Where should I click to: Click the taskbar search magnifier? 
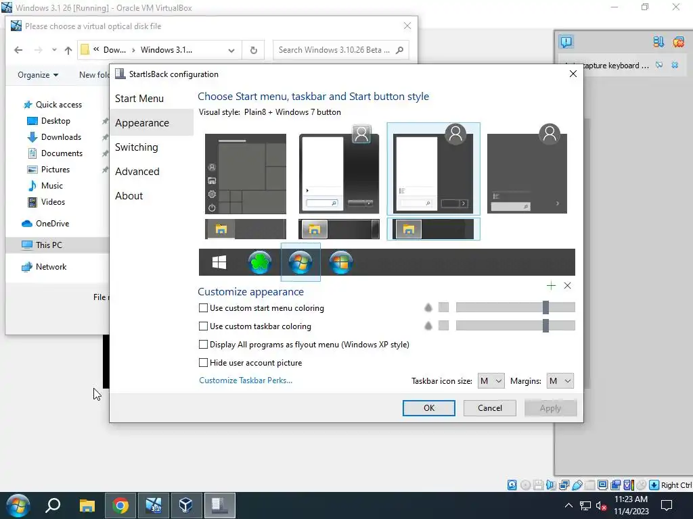point(53,505)
